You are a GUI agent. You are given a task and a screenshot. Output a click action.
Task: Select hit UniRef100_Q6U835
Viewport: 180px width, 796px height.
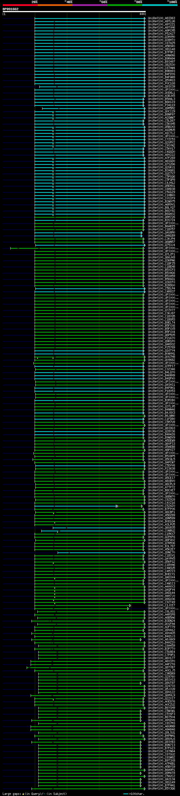(x=161, y=527)
